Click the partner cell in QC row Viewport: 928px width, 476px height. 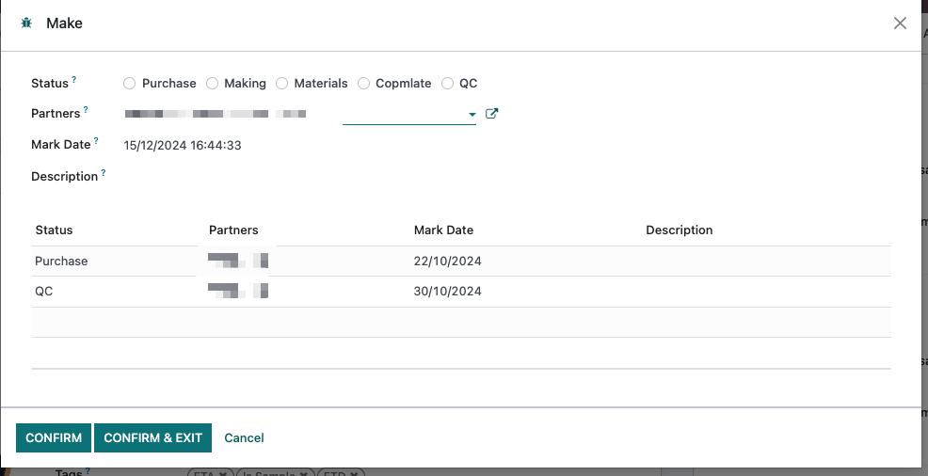[x=238, y=291]
